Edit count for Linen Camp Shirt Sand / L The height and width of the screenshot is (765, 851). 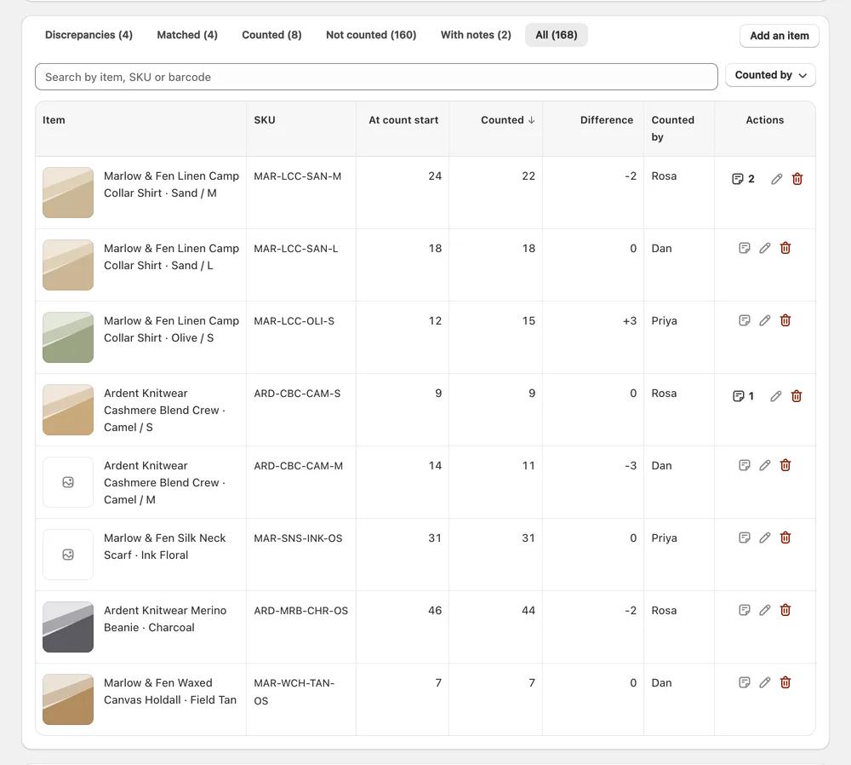765,248
